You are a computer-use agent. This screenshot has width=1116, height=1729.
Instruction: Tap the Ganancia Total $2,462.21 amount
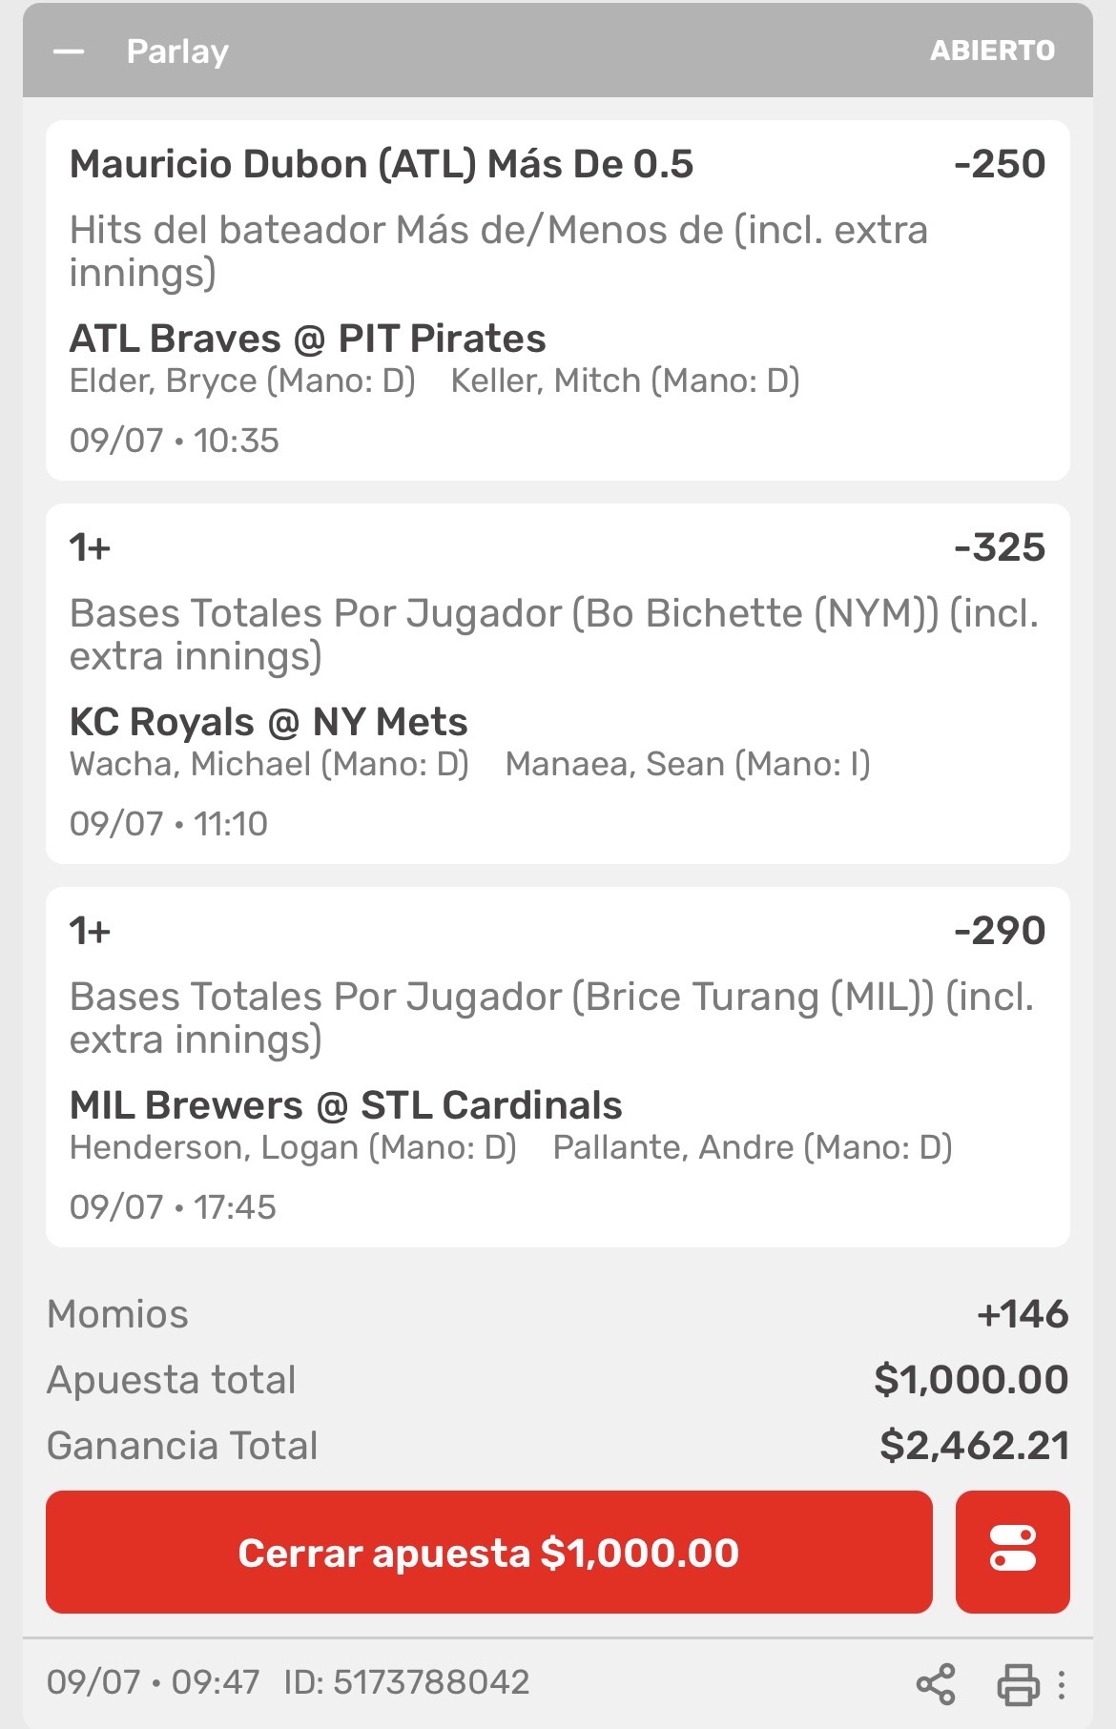974,1446
